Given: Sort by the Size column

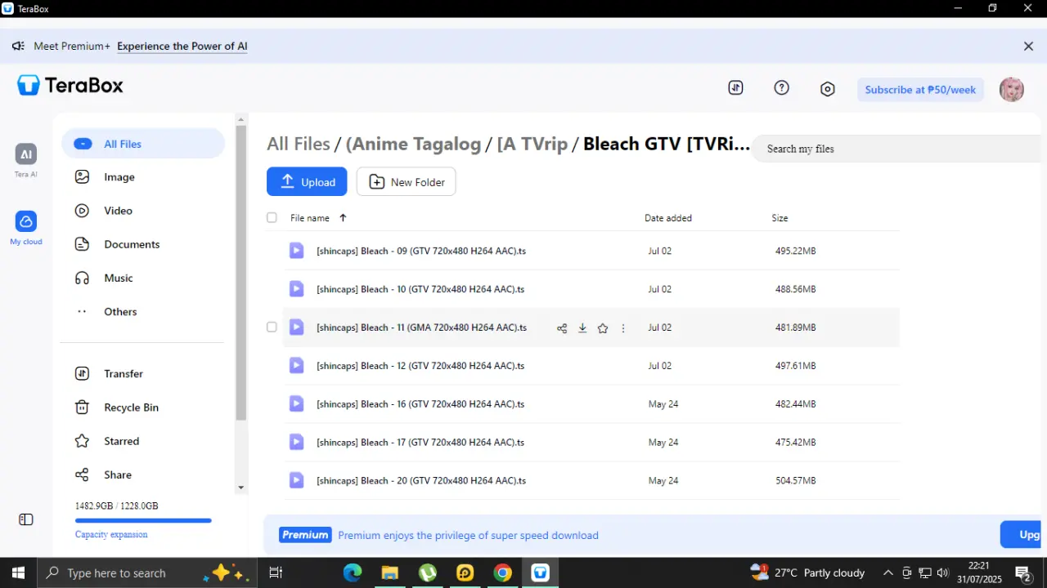Looking at the screenshot, I should [x=780, y=218].
